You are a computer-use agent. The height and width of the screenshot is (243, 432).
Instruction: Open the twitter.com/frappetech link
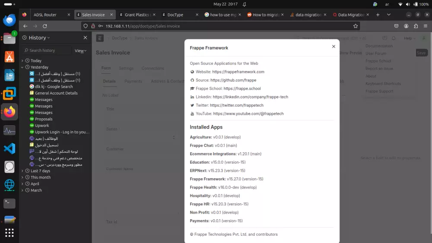pyautogui.click(x=236, y=105)
